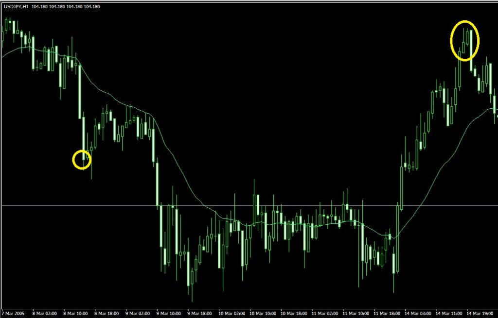Viewport: 498px width, 318px height.
Task: Click the 8 Mar 10:00 time label
Action: click(75, 314)
